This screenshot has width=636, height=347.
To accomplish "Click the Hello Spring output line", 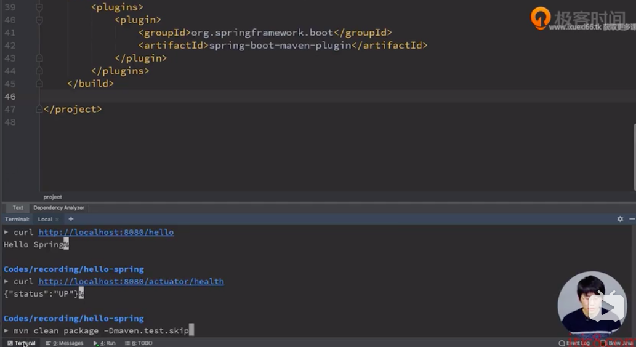I will [x=34, y=244].
